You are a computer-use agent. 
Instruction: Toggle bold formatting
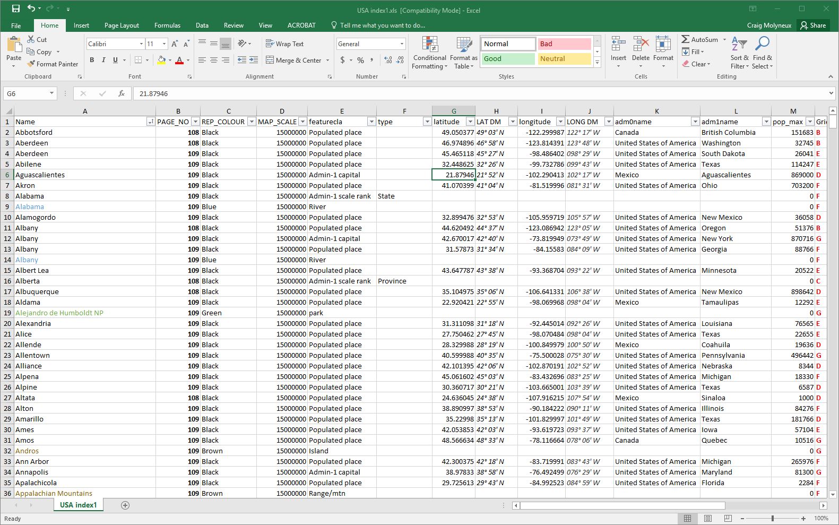[92, 60]
